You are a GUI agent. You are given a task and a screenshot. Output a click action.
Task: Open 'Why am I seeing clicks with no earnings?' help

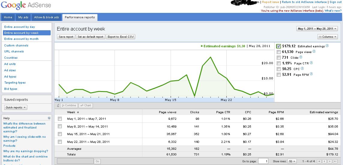click(25, 139)
